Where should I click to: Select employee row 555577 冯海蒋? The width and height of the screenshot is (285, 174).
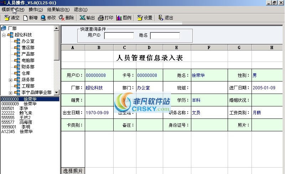click(x=30, y=122)
